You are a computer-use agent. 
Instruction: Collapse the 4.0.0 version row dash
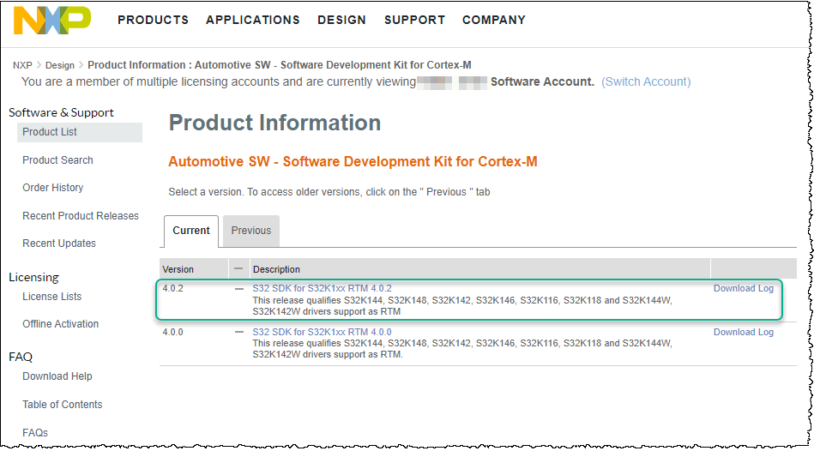(x=239, y=333)
